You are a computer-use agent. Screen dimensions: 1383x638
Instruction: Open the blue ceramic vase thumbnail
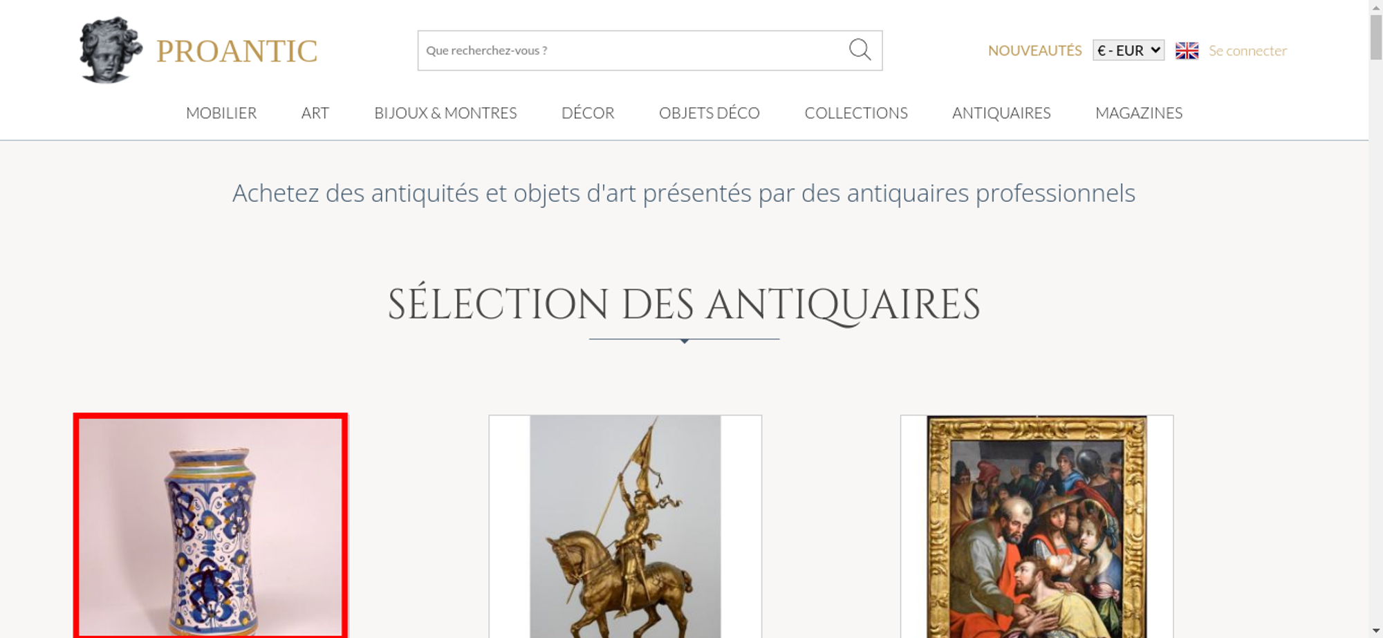pyautogui.click(x=210, y=526)
